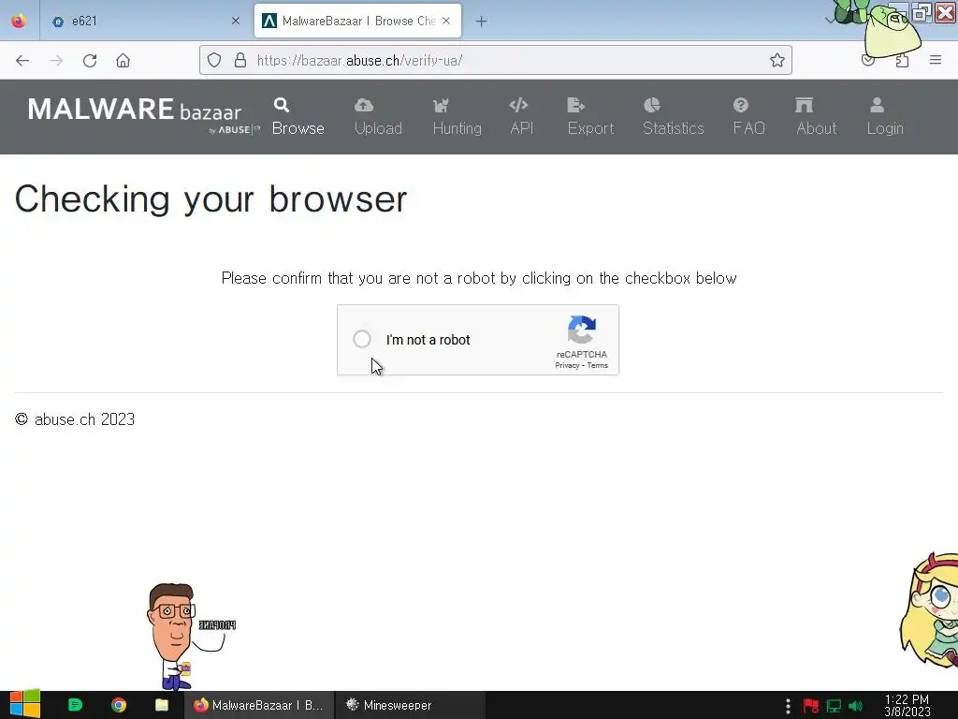Open the reCAPTCHA Privacy link

click(x=566, y=366)
